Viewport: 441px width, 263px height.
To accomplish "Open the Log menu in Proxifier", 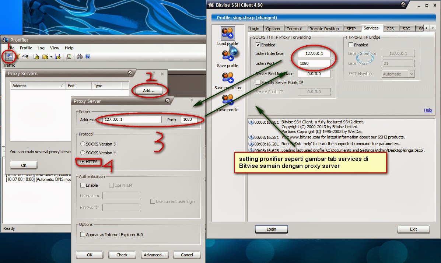I will (41, 48).
